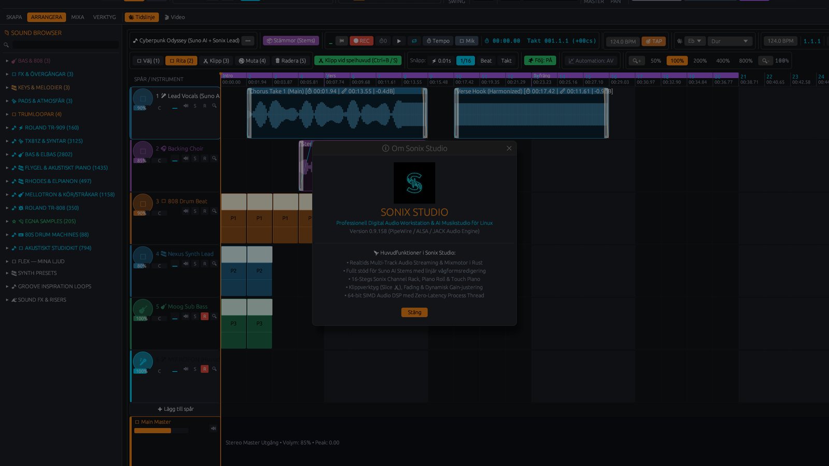Image resolution: width=829 pixels, height=466 pixels.
Task: Solo the 808 Drum Beat track
Action: [x=195, y=211]
